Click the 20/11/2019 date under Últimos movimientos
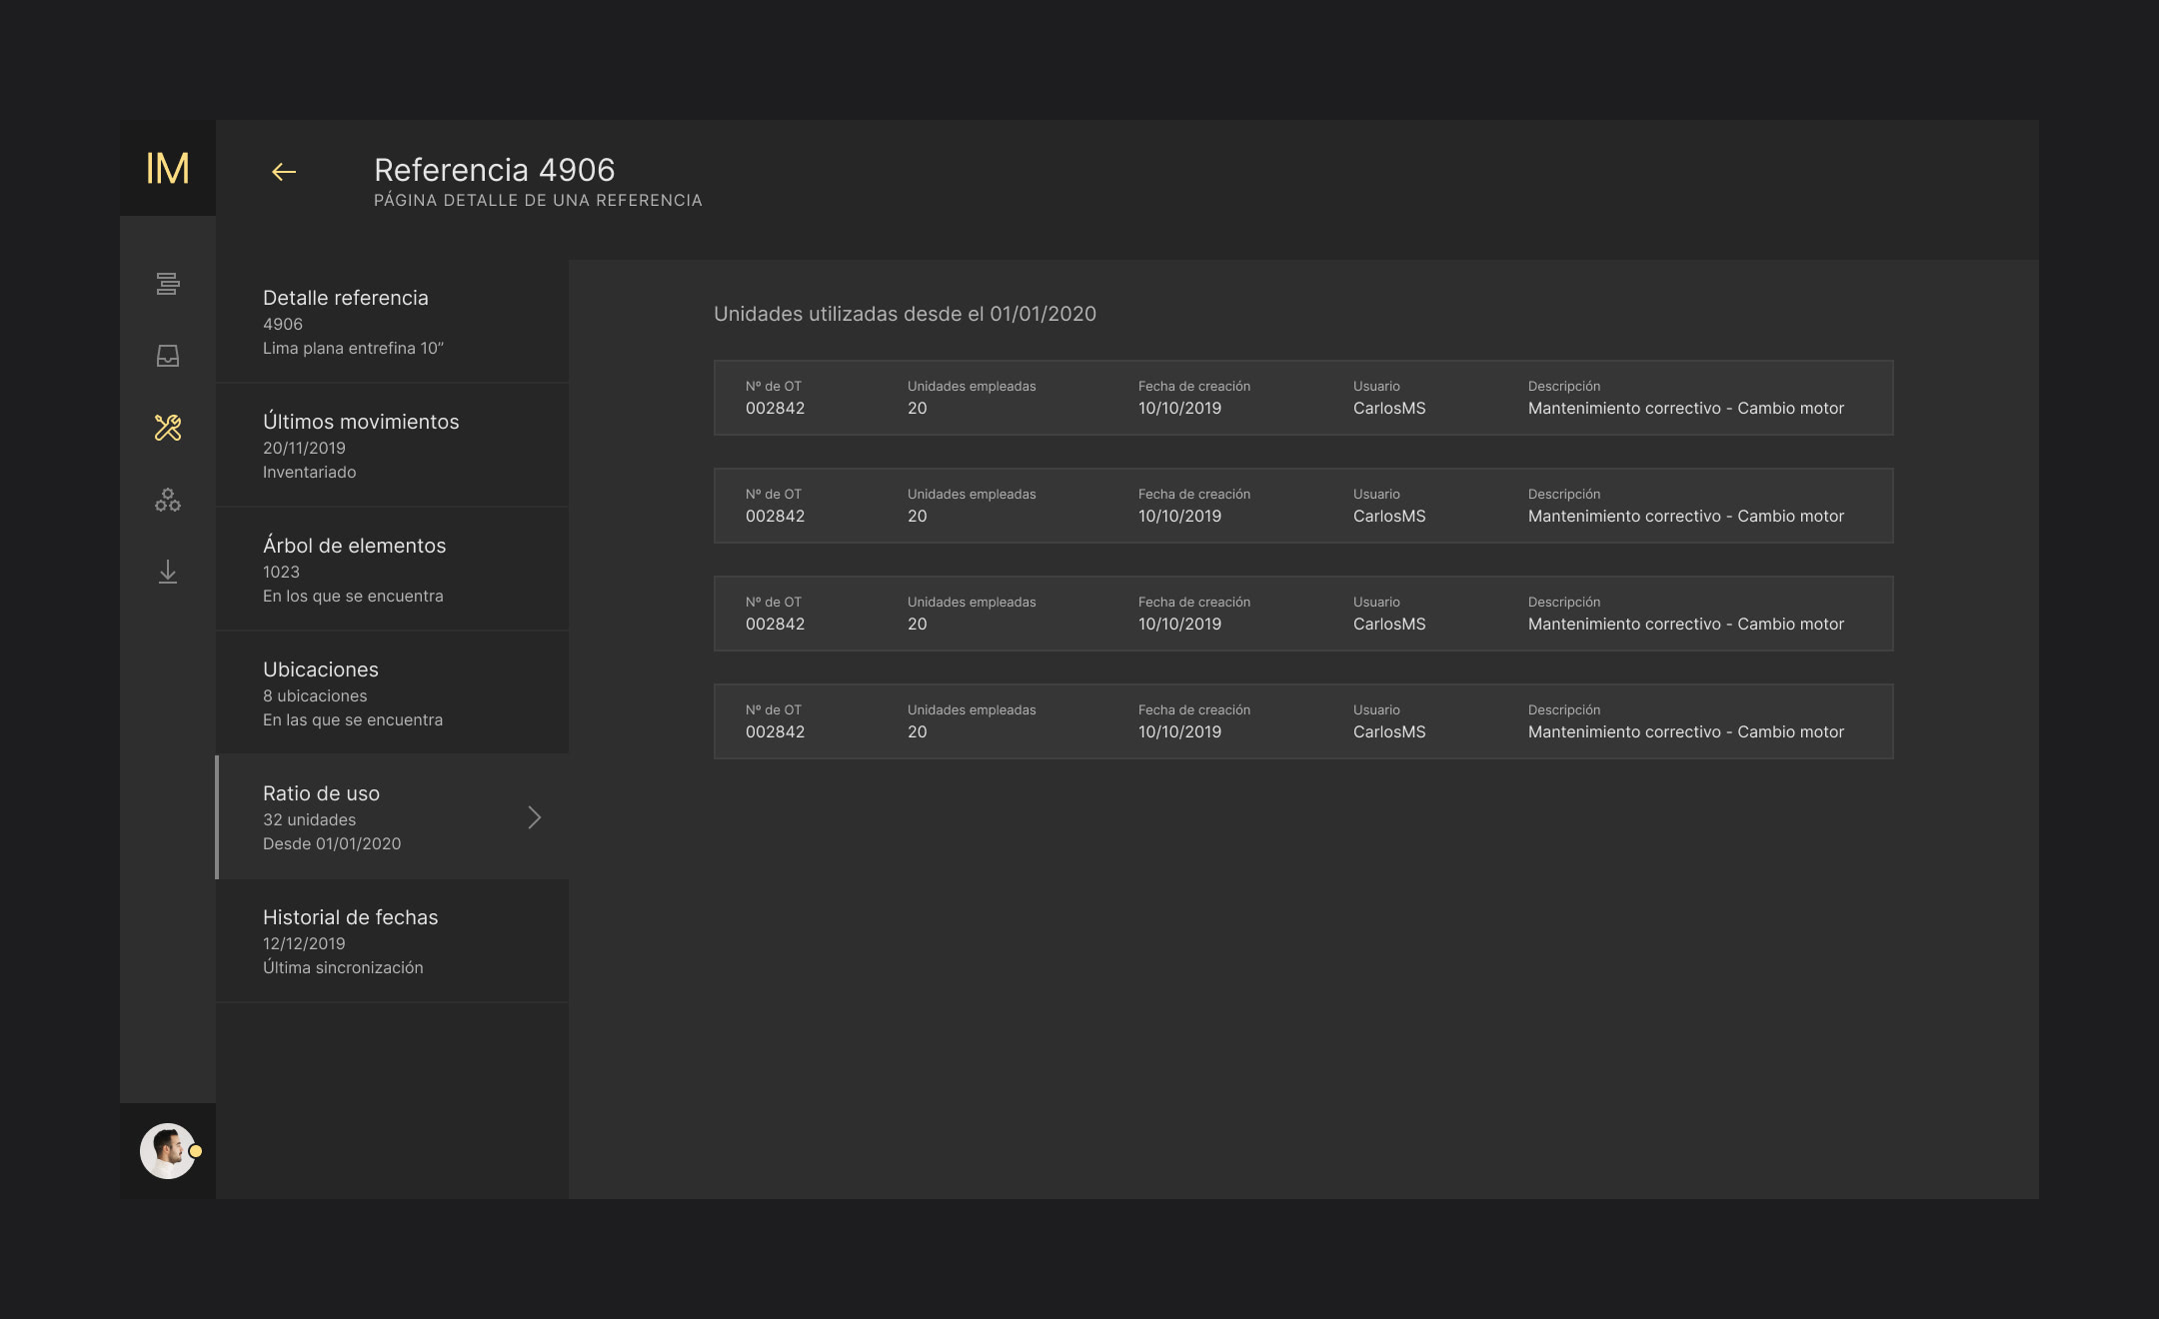The image size is (2159, 1319). click(x=304, y=448)
